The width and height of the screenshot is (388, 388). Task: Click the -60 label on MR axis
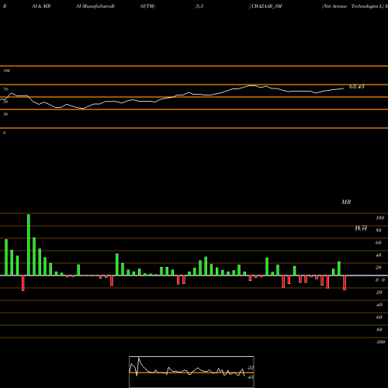click(x=379, y=317)
